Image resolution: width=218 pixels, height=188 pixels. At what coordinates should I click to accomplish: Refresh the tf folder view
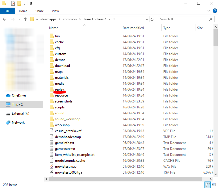tap(152, 19)
